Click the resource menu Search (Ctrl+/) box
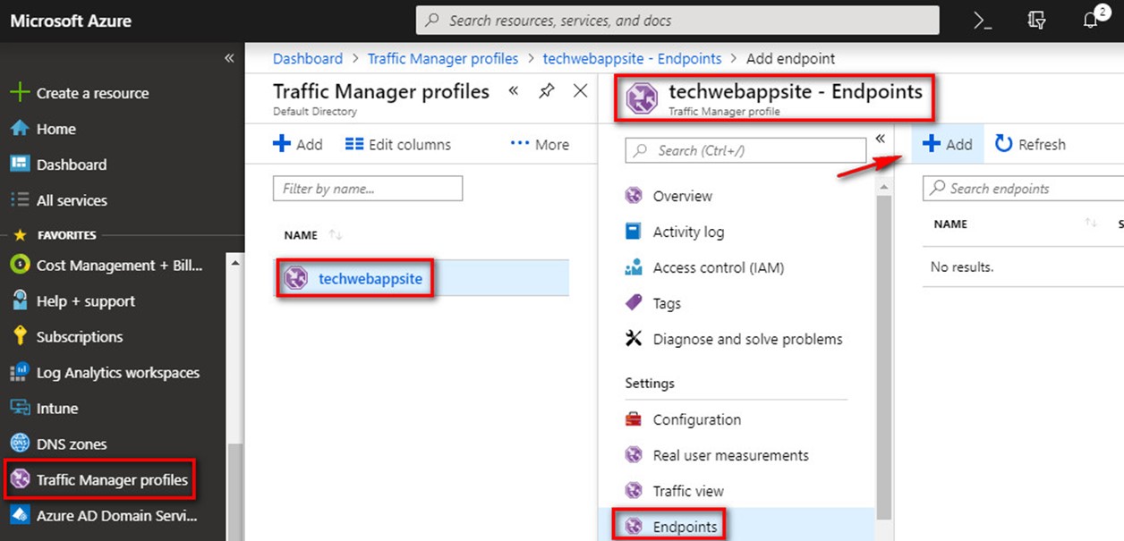The height and width of the screenshot is (541, 1124). [x=746, y=150]
